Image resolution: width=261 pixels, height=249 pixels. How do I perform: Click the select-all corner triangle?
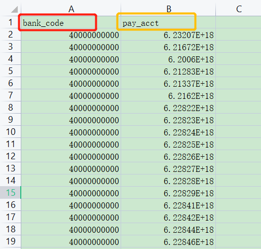coord(14,9)
